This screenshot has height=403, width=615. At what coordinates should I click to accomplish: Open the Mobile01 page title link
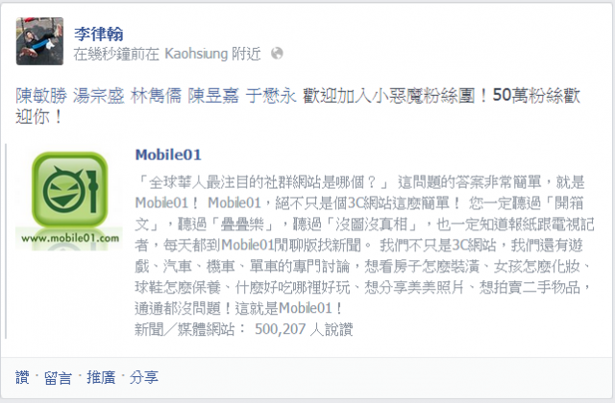point(168,154)
